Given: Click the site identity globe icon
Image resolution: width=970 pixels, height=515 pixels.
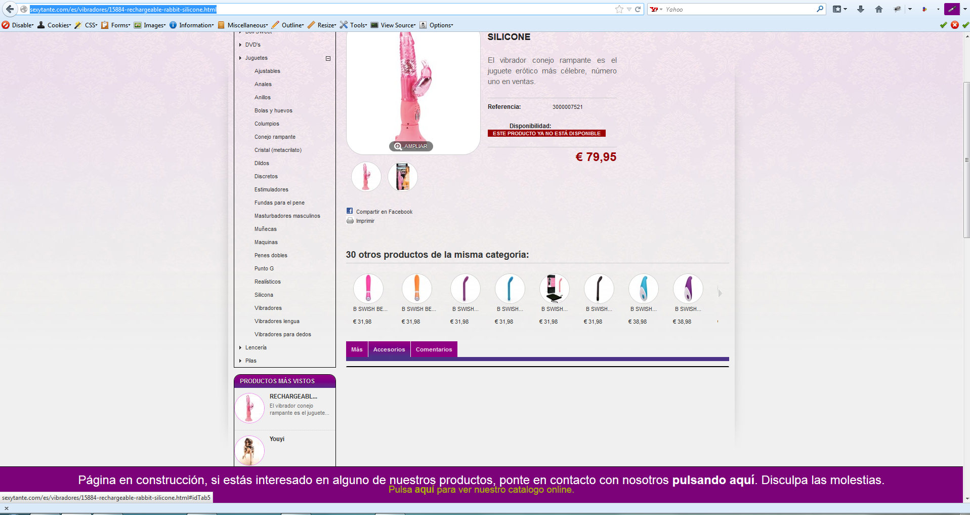Looking at the screenshot, I should tap(24, 9).
